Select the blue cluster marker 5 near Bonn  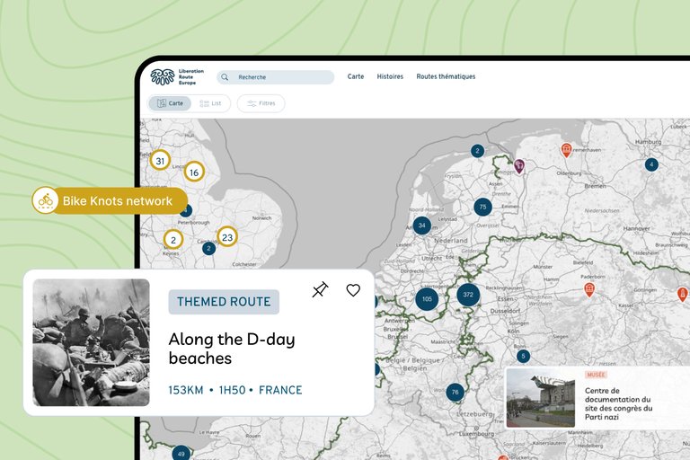coord(523,356)
